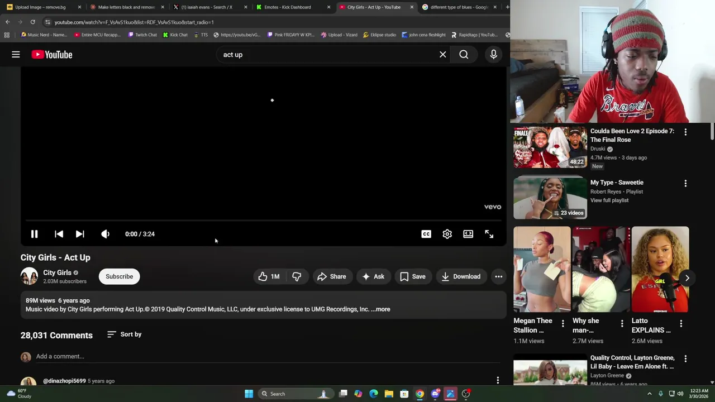Show next shorts with the arrow

tap(687, 277)
